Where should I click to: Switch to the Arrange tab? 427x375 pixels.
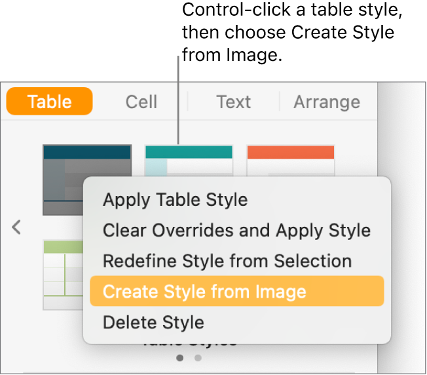tap(326, 102)
